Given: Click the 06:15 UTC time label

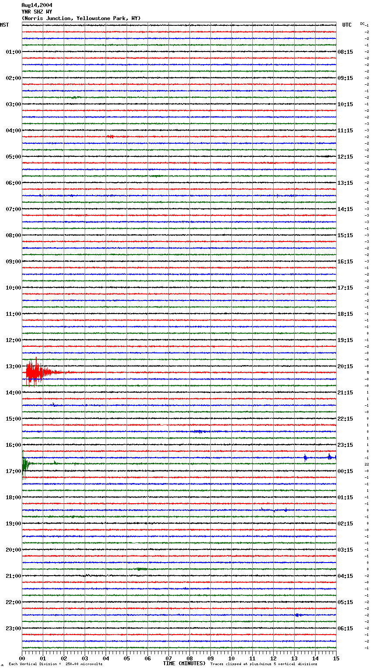Looking at the screenshot, I should [x=345, y=629].
